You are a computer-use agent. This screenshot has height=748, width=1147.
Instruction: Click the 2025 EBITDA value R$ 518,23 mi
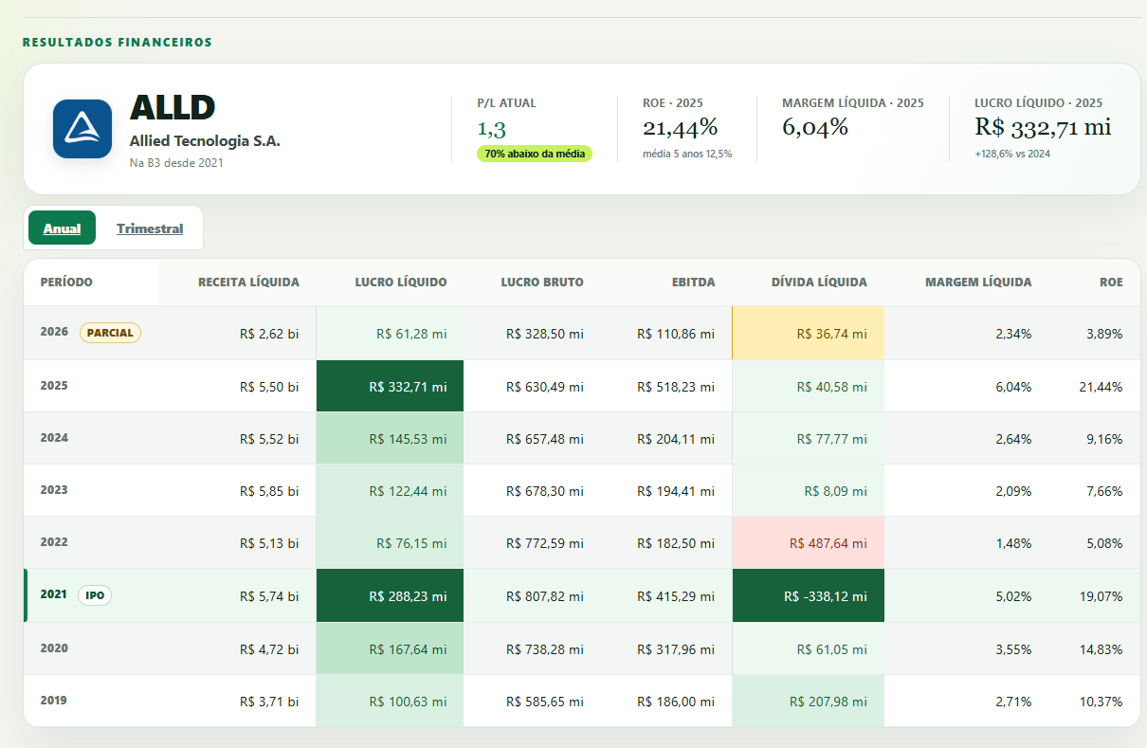point(676,387)
